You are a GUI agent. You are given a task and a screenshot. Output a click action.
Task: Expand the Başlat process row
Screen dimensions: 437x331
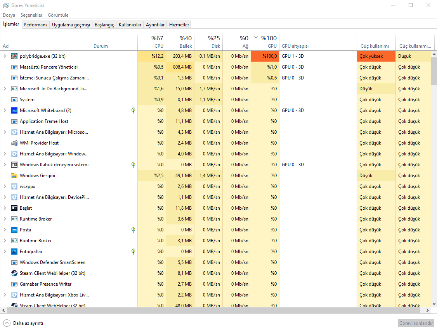tap(5, 208)
